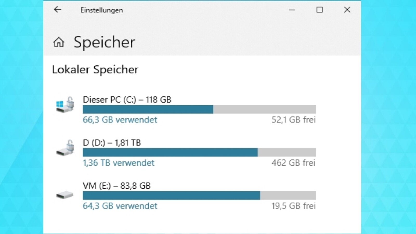Minimize the Einstellungen window
Viewport: 416px width, 234px height.
click(x=292, y=10)
